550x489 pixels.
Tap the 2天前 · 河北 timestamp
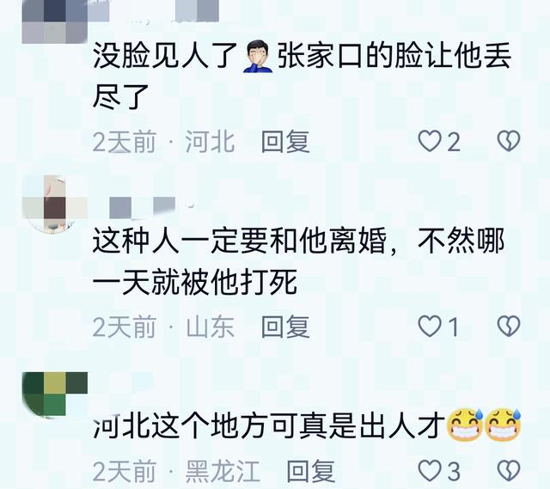[163, 142]
